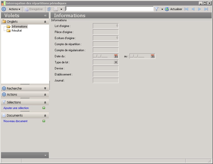Click the Pièce d'origine field
The width and height of the screenshot is (213, 164).
105,32
